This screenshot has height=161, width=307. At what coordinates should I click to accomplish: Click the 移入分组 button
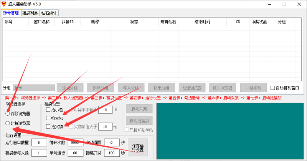tap(131, 88)
